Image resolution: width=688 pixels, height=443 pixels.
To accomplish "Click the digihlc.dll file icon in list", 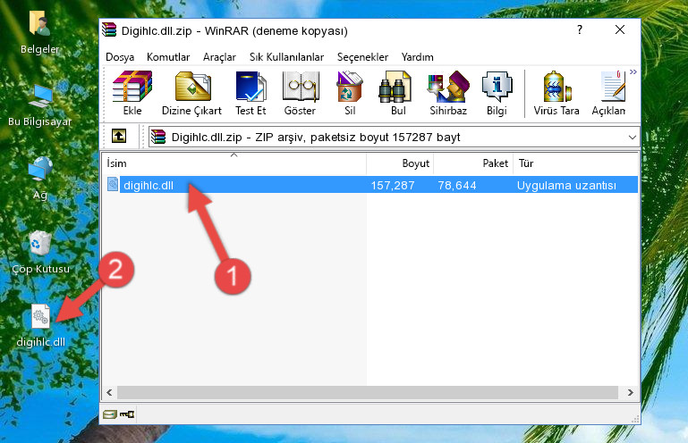I will click(x=113, y=185).
